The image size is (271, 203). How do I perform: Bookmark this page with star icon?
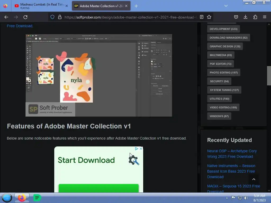point(209,17)
